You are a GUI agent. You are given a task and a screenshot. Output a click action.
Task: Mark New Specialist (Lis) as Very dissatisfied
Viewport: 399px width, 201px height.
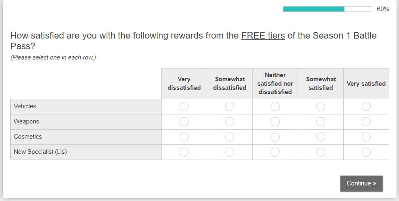point(184,152)
